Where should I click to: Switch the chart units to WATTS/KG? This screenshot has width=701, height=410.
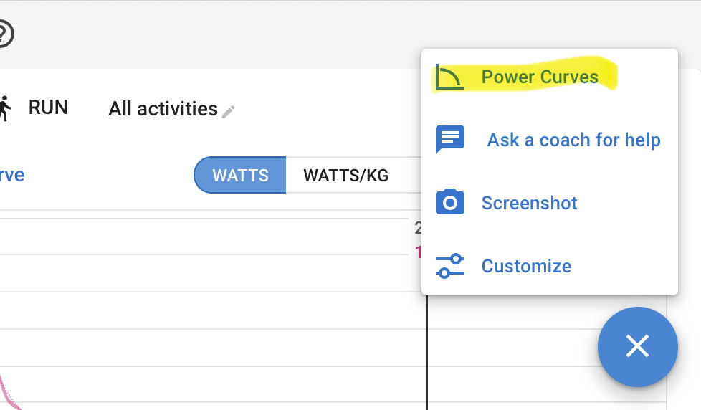tap(345, 175)
